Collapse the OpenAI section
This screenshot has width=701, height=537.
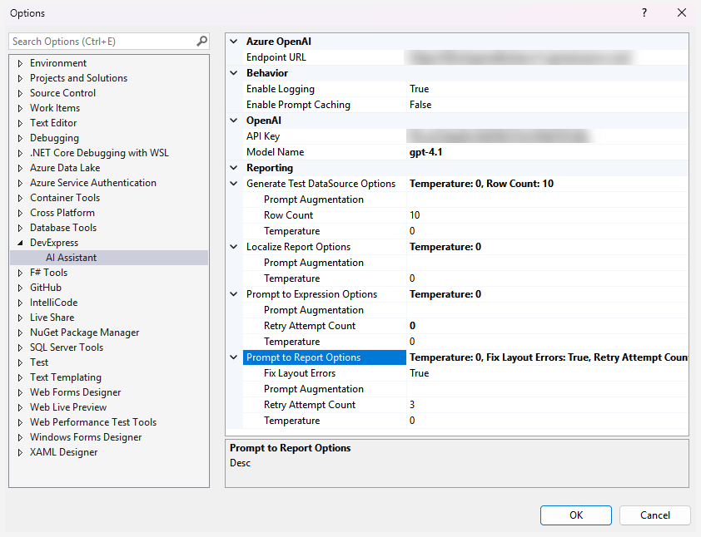[x=233, y=120]
